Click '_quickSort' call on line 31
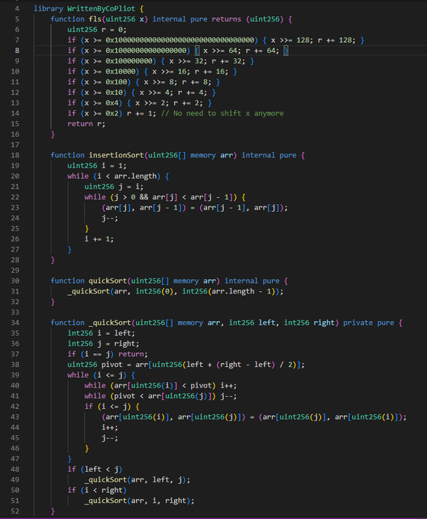 [89, 292]
